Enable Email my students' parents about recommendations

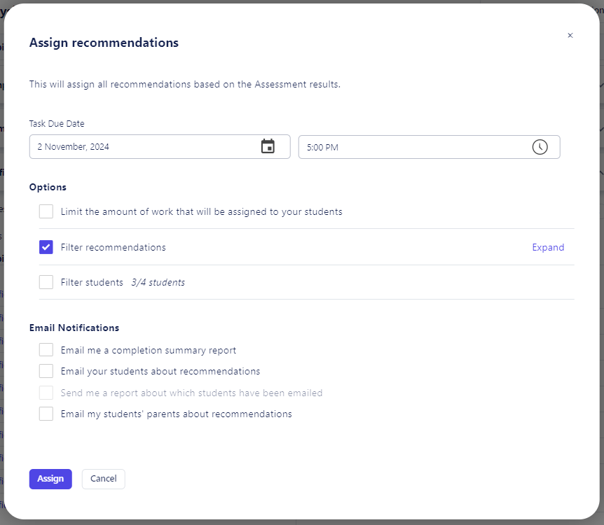tap(46, 414)
